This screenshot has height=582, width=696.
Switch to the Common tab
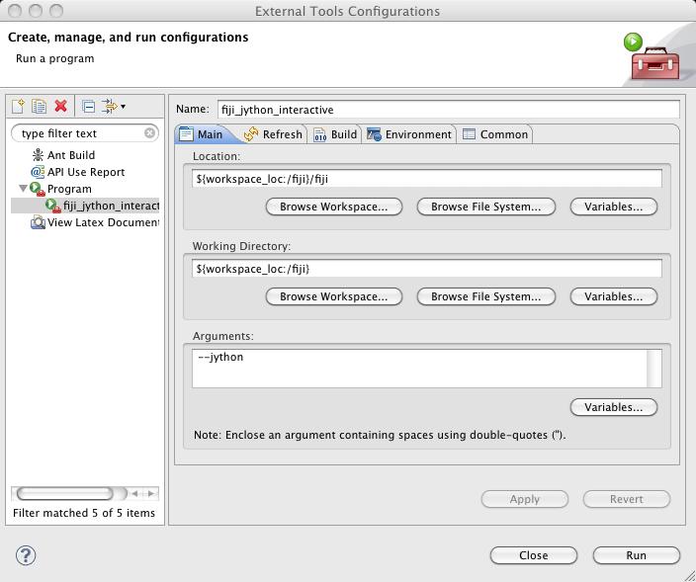[495, 134]
